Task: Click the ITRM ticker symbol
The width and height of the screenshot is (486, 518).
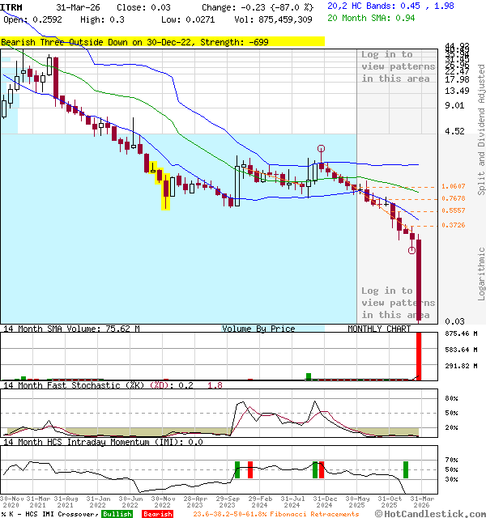Action: (x=14, y=6)
